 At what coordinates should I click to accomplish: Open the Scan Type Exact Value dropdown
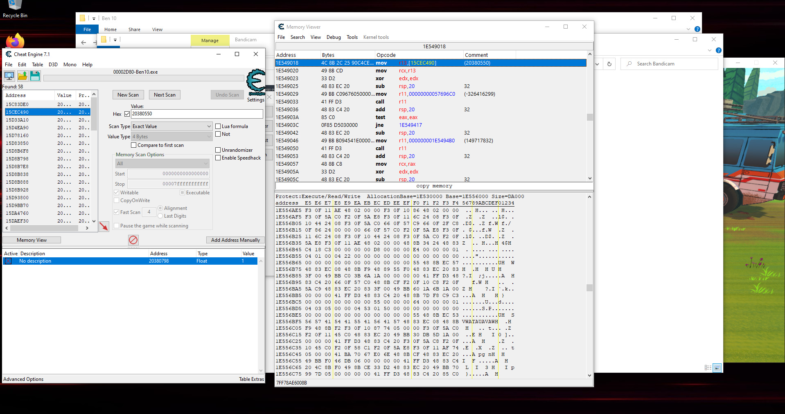171,126
